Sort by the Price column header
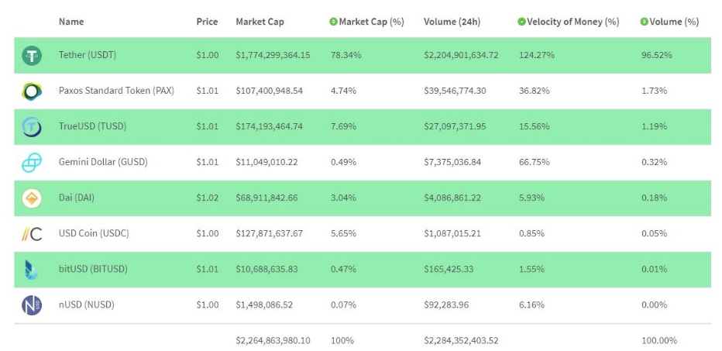 (207, 22)
